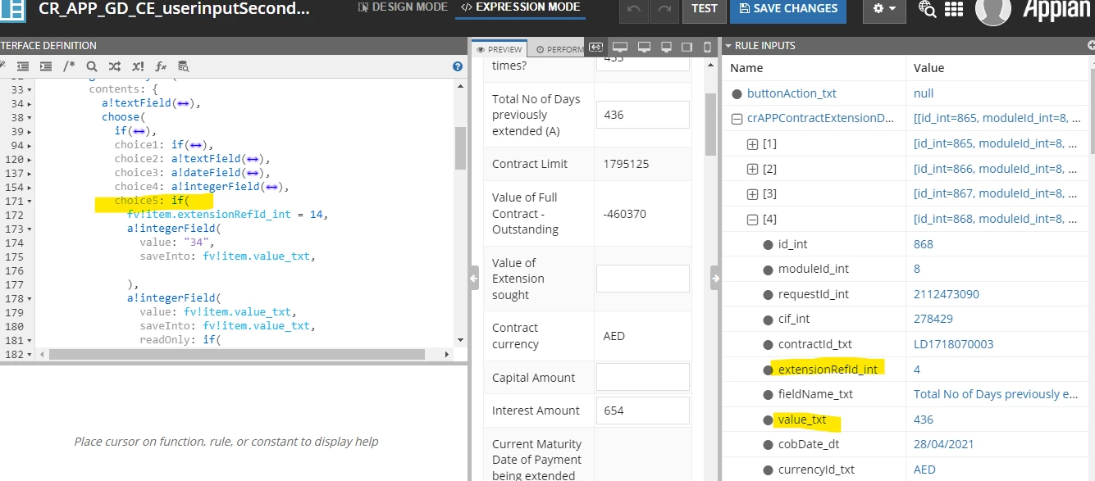Screen dimensions: 1095x481
Task: Select the first desktop monitor preview size icon
Action: point(620,47)
